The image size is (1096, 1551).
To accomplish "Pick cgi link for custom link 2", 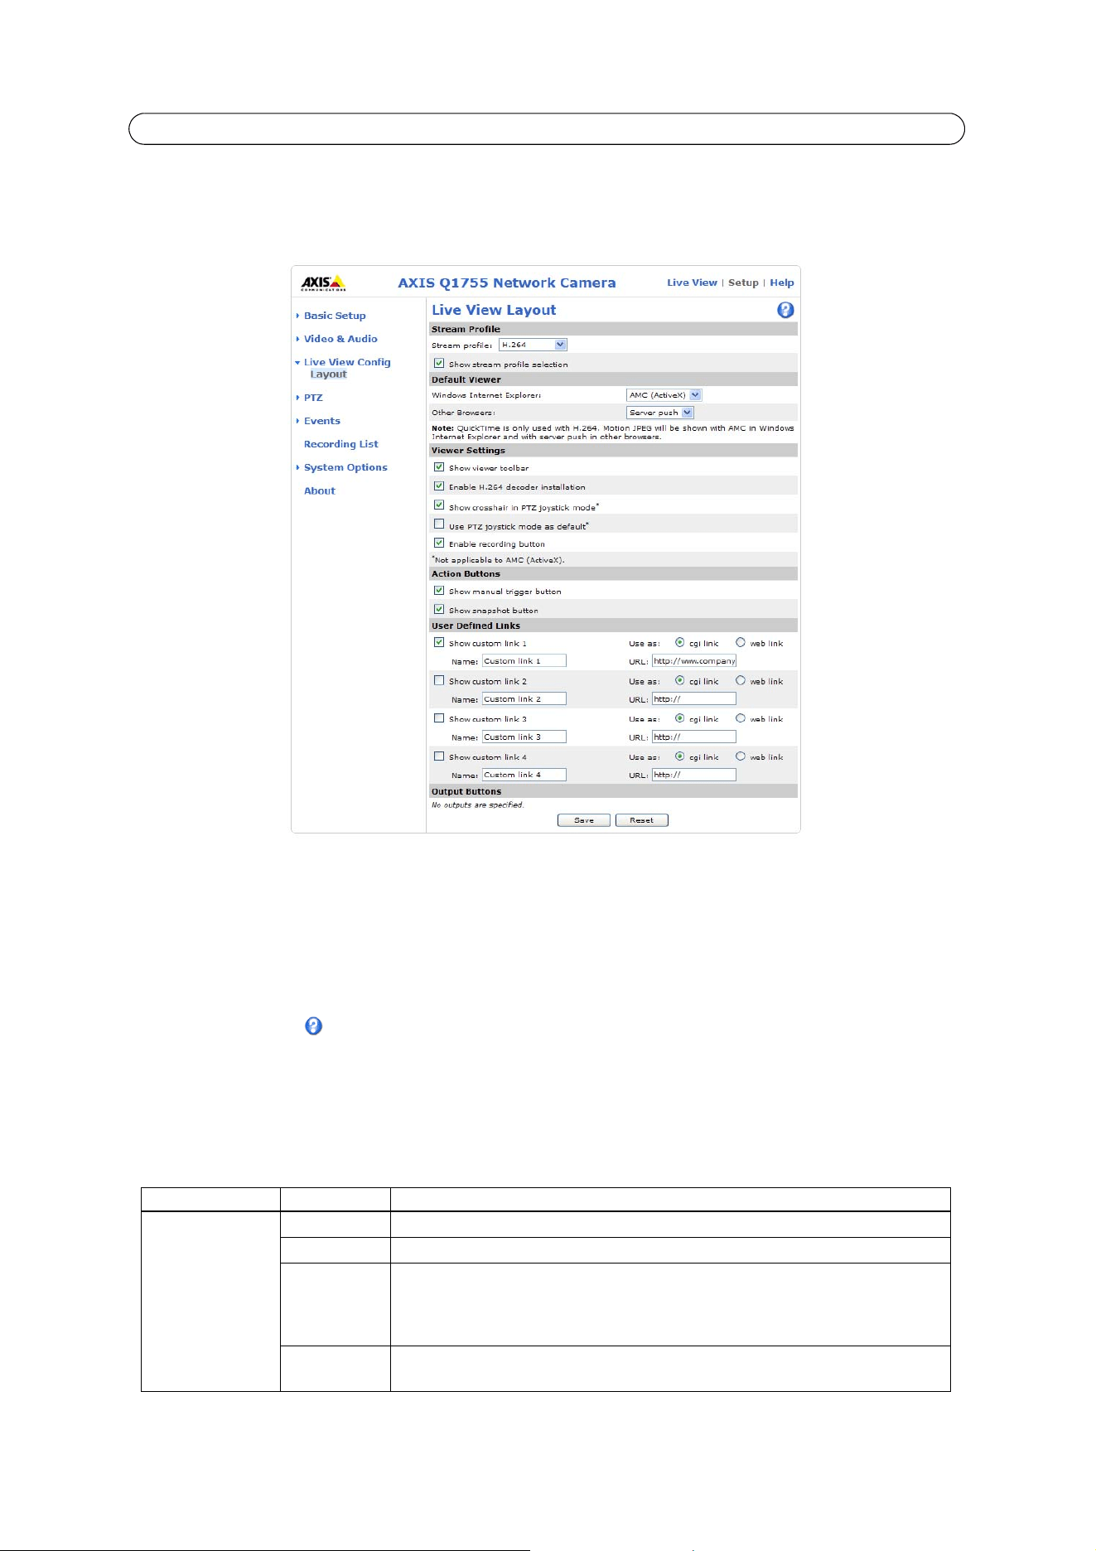I will 680,680.
